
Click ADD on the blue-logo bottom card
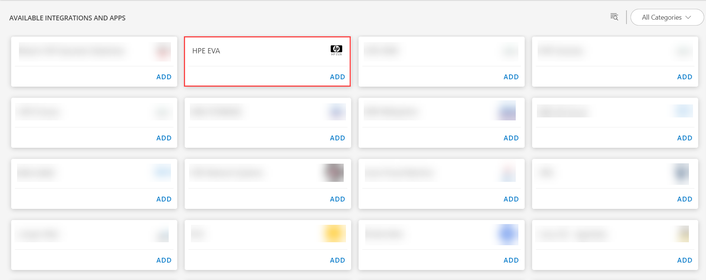point(511,260)
